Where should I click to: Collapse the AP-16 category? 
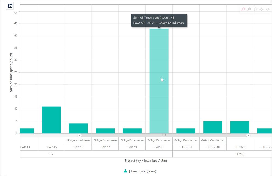click(x=78, y=147)
